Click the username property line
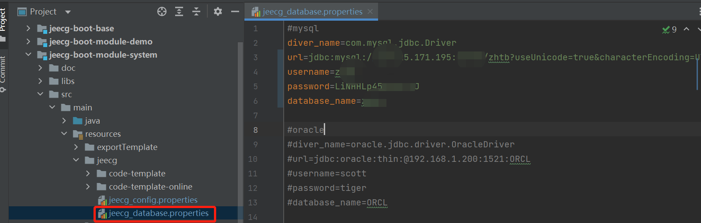Viewport: 701px width, 223px height. click(321, 72)
